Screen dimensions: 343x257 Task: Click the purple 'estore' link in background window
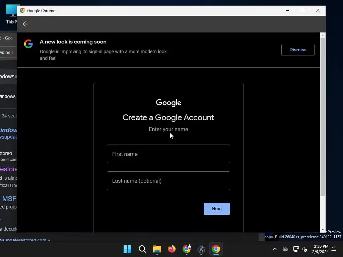(x=8, y=169)
